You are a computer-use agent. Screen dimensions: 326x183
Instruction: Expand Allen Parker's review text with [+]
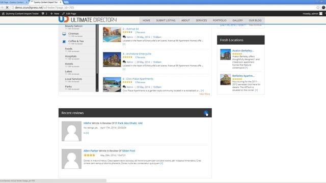click(161, 163)
